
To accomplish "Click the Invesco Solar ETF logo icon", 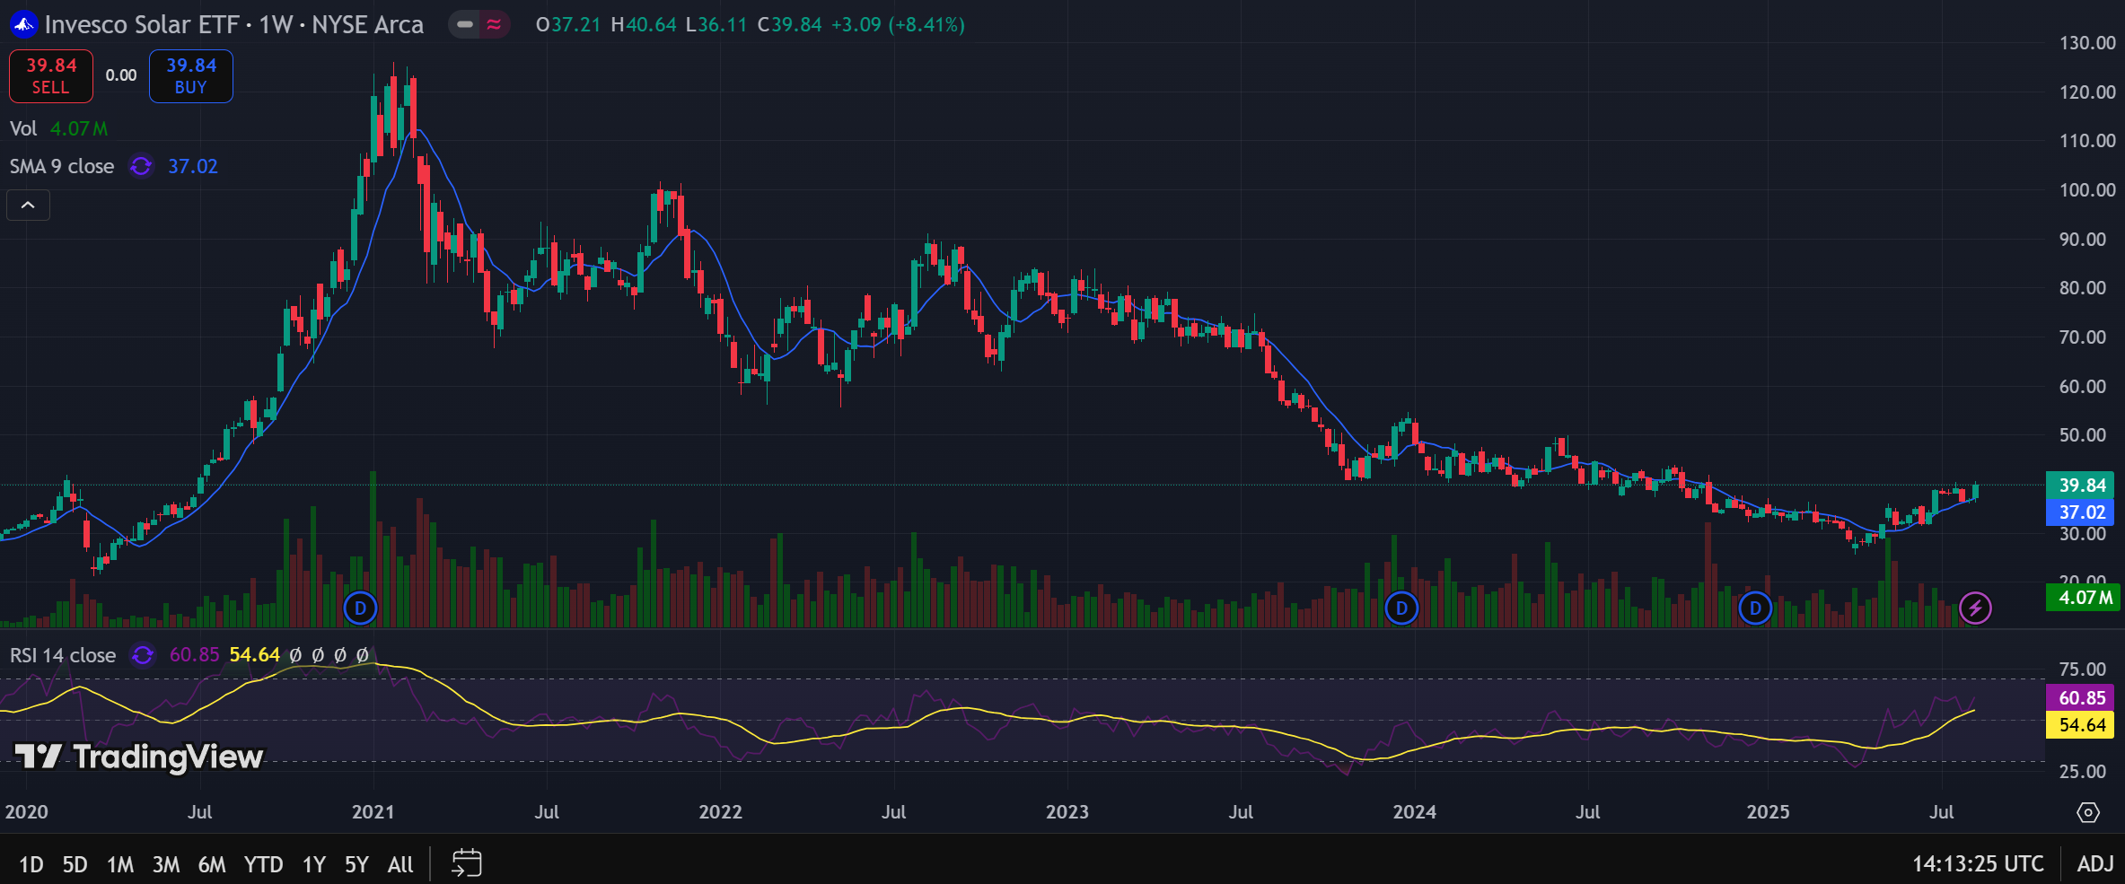I will pyautogui.click(x=24, y=24).
